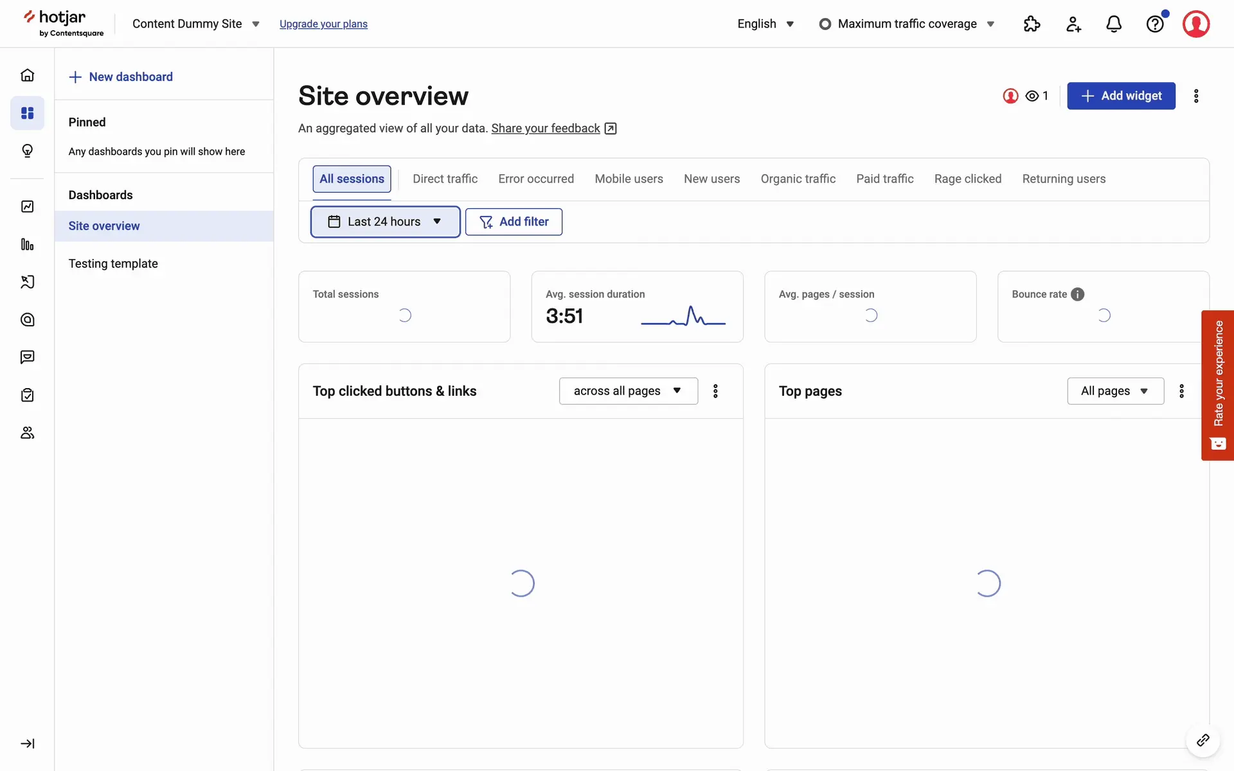Open the Surveys clipboard sidebar icon
Viewport: 1234px width, 771px height.
[x=27, y=395]
